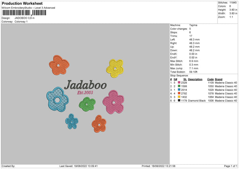This screenshot has width=239, height=169.
Task: Click the 'Brand' column header
Action: click(x=219, y=79)
